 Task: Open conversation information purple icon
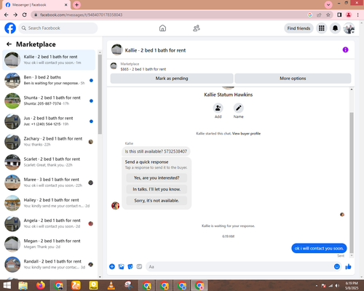(x=345, y=49)
